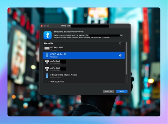This screenshot has width=168, height=124.
Task: Click the large Bluetooth logo icon
Action: coord(48,35)
